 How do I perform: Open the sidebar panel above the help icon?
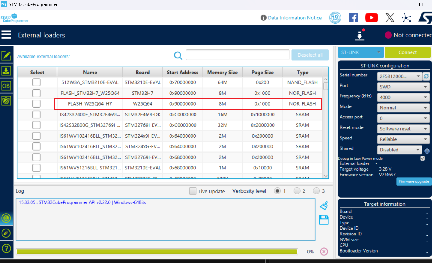tap(6, 233)
